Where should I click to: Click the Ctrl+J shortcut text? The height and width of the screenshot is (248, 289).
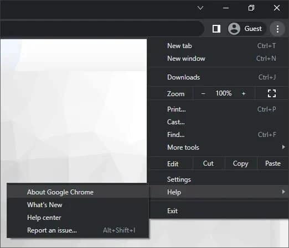(x=267, y=77)
